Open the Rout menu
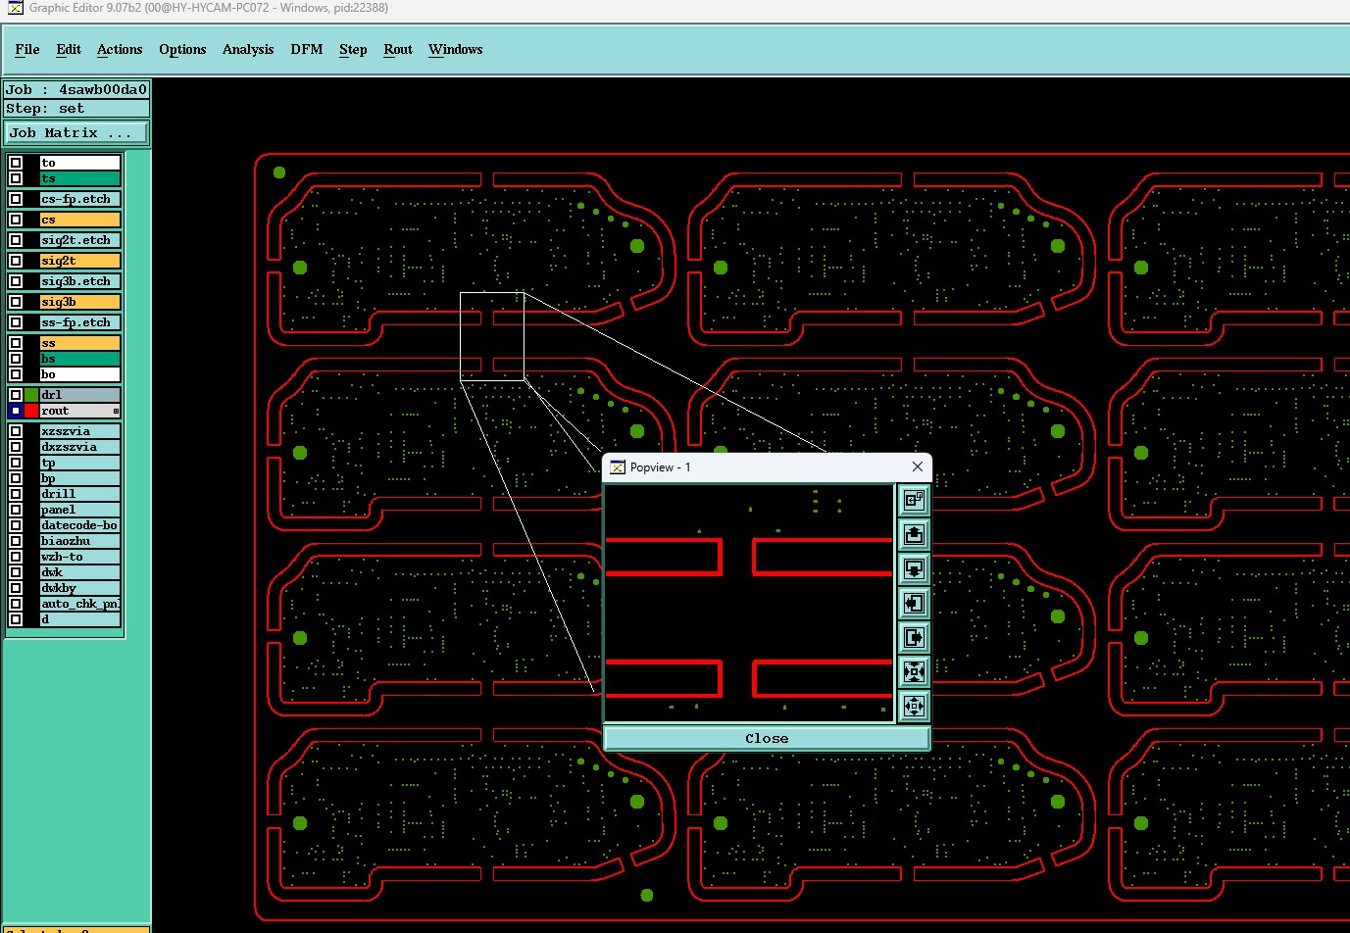The image size is (1350, 933). [x=398, y=49]
